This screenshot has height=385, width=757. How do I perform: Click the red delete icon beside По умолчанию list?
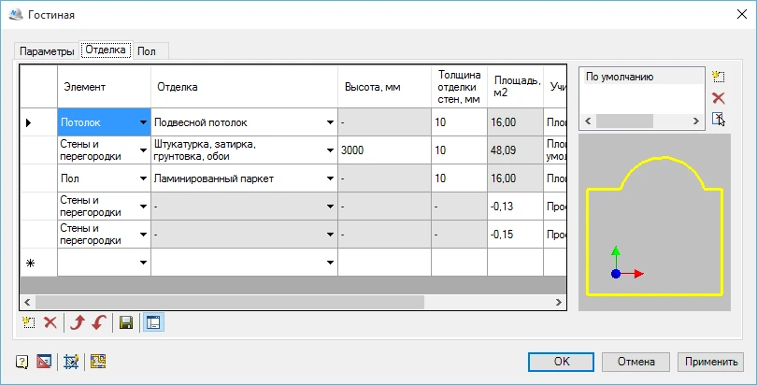pyautogui.click(x=718, y=98)
